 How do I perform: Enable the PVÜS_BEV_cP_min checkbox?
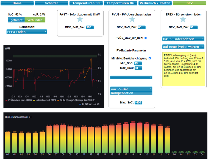[146, 38]
